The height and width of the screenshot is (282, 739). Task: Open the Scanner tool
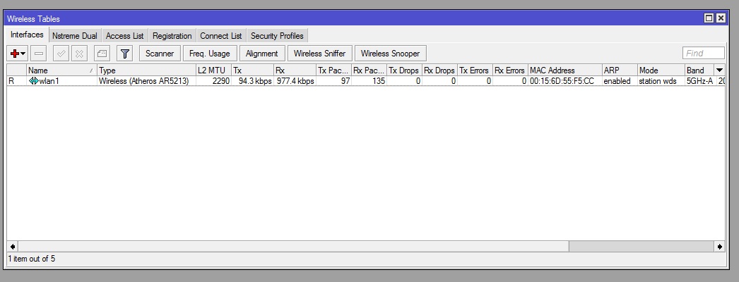(160, 54)
